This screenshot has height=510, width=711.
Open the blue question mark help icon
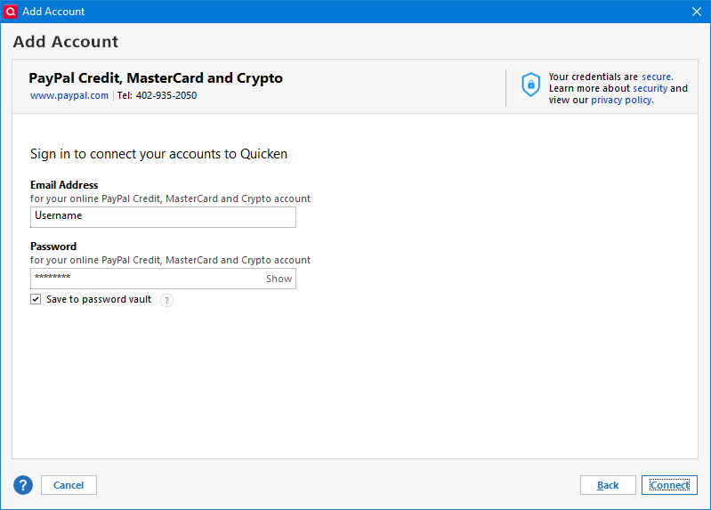click(x=23, y=485)
